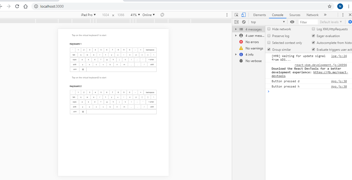Click the 1366 height field
Image resolution: width=352 pixels, height=180 pixels.
coord(121,15)
